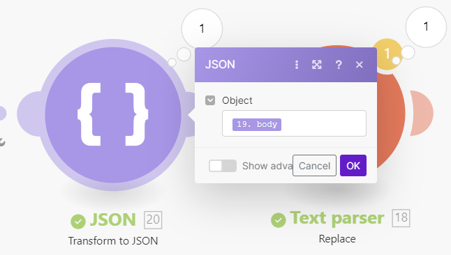Click the green checkmark beside JSON label
Image resolution: width=451 pixels, height=255 pixels.
[78, 222]
